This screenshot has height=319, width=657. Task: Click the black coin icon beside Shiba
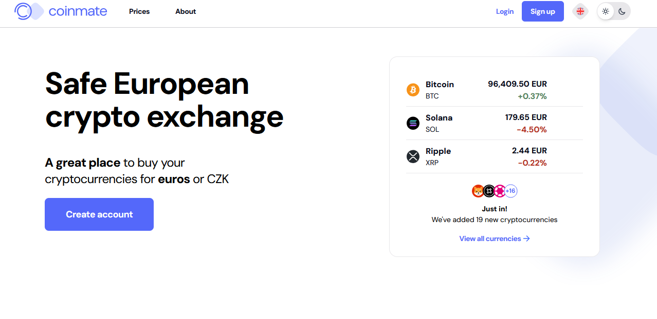point(489,191)
